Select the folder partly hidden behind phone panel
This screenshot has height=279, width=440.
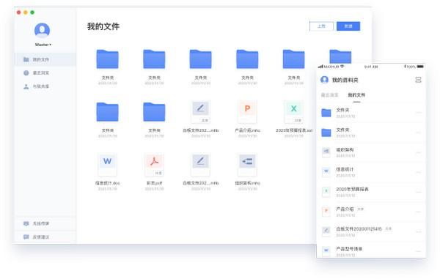[340, 56]
